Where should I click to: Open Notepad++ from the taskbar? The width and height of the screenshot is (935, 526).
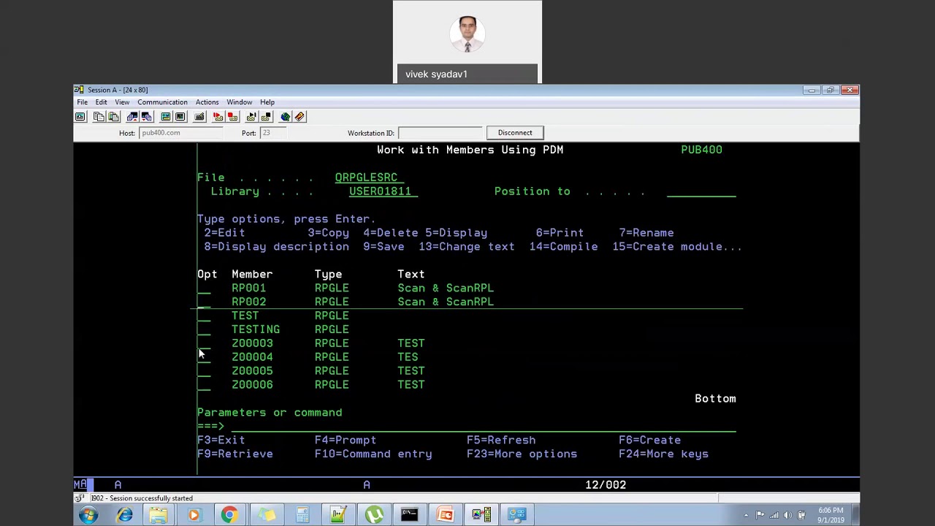point(337,515)
